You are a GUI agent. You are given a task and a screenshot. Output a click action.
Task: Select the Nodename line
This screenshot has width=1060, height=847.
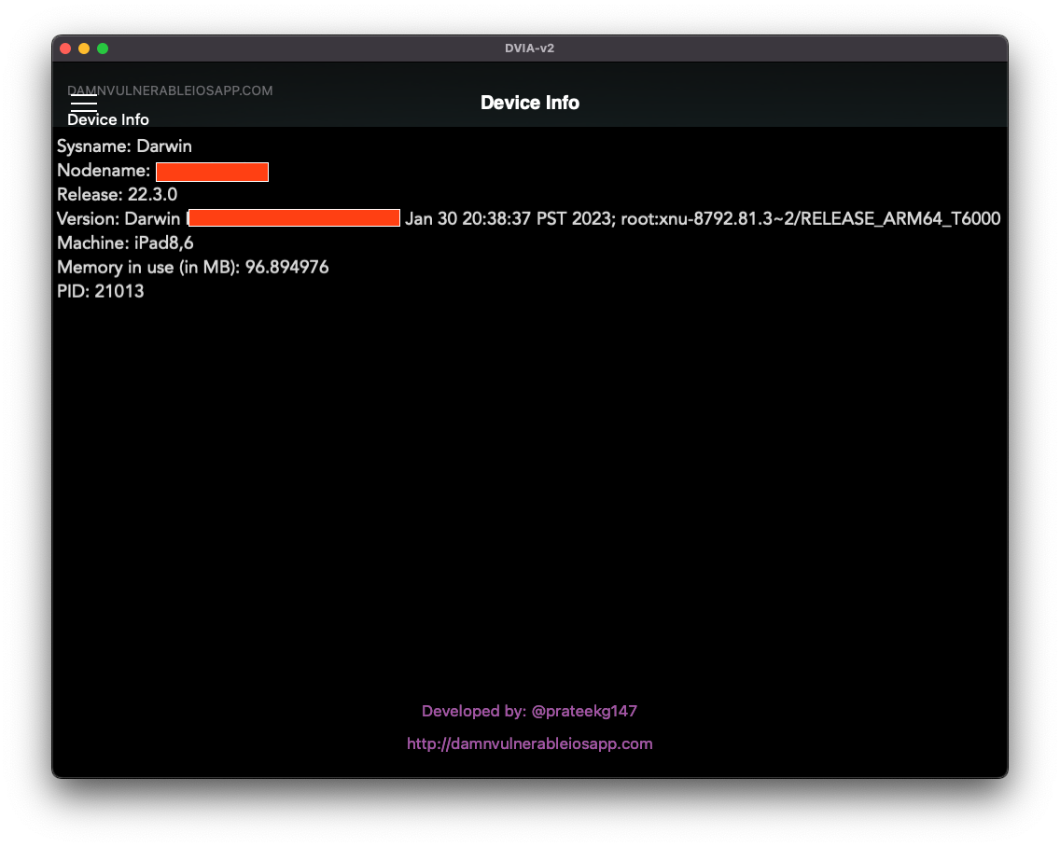(x=163, y=171)
